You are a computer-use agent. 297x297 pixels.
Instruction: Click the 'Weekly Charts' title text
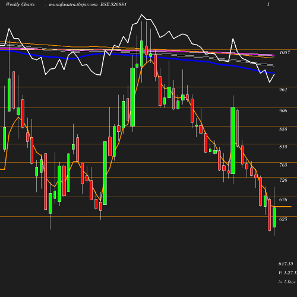point(20,4)
